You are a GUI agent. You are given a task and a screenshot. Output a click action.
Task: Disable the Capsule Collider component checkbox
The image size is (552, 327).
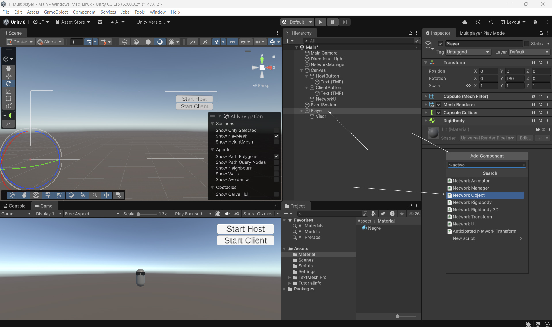439,112
